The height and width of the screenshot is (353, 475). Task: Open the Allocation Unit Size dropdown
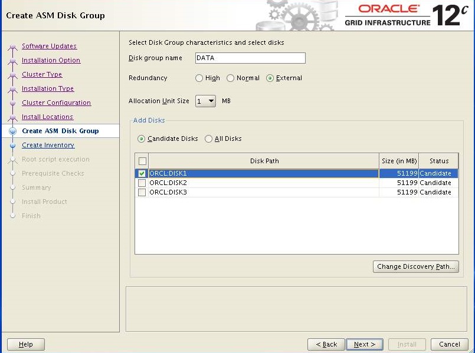(205, 101)
